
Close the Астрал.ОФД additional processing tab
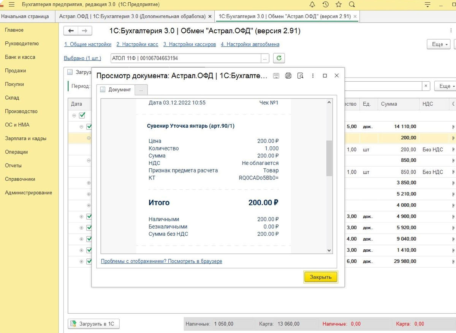coord(210,17)
